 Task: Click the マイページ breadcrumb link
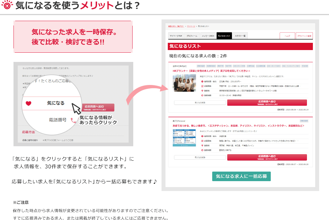[191, 26]
